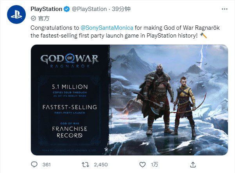Image resolution: width=235 pixels, height=173 pixels.
Task: Click the official account flag icon
Action: pyautogui.click(x=33, y=17)
